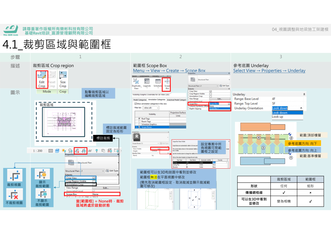Open the Detail Level hatch icon

tap(51, 151)
